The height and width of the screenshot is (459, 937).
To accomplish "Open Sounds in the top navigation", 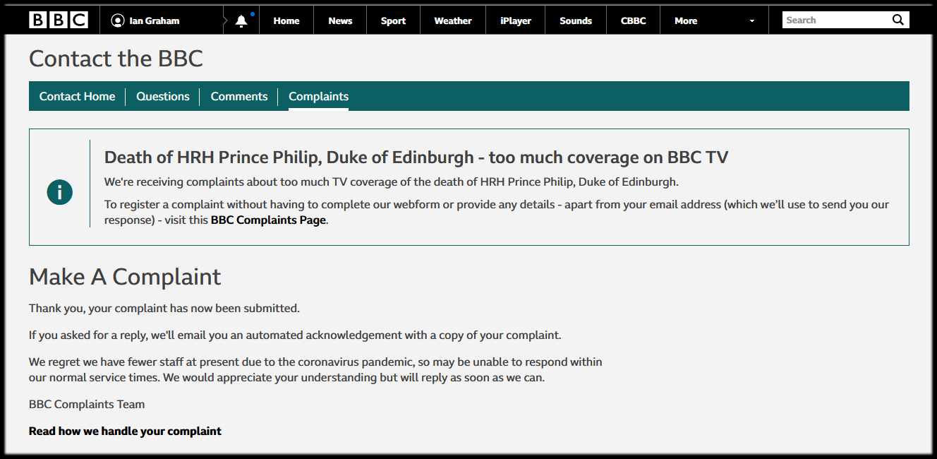I will 576,20.
